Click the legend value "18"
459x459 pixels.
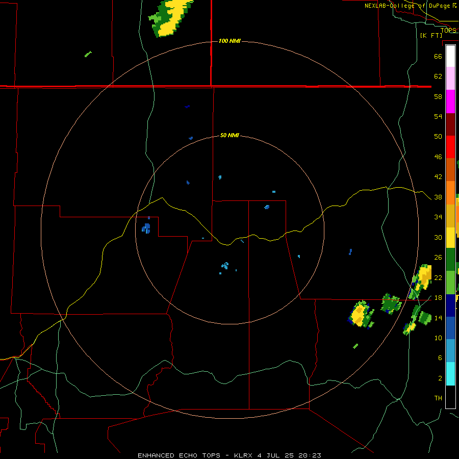[438, 298]
